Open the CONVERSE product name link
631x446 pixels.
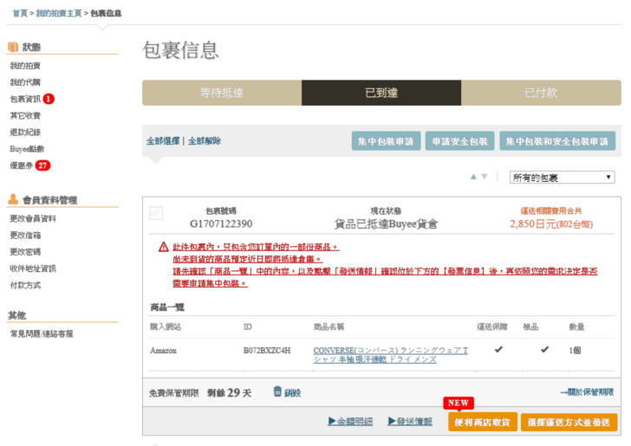point(390,354)
